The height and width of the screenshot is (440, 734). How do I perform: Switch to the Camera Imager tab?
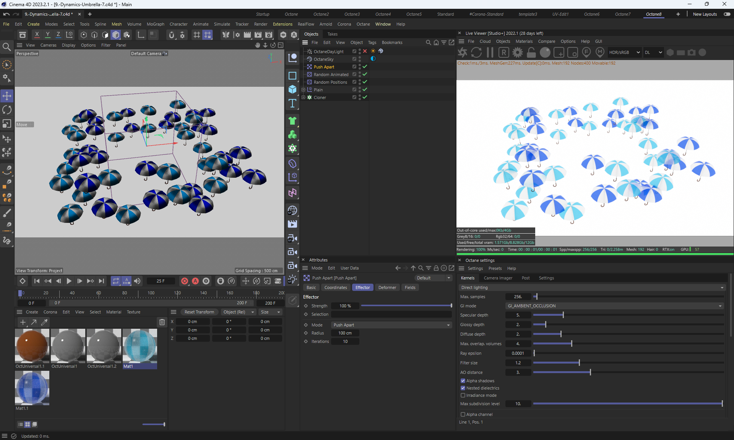click(498, 278)
